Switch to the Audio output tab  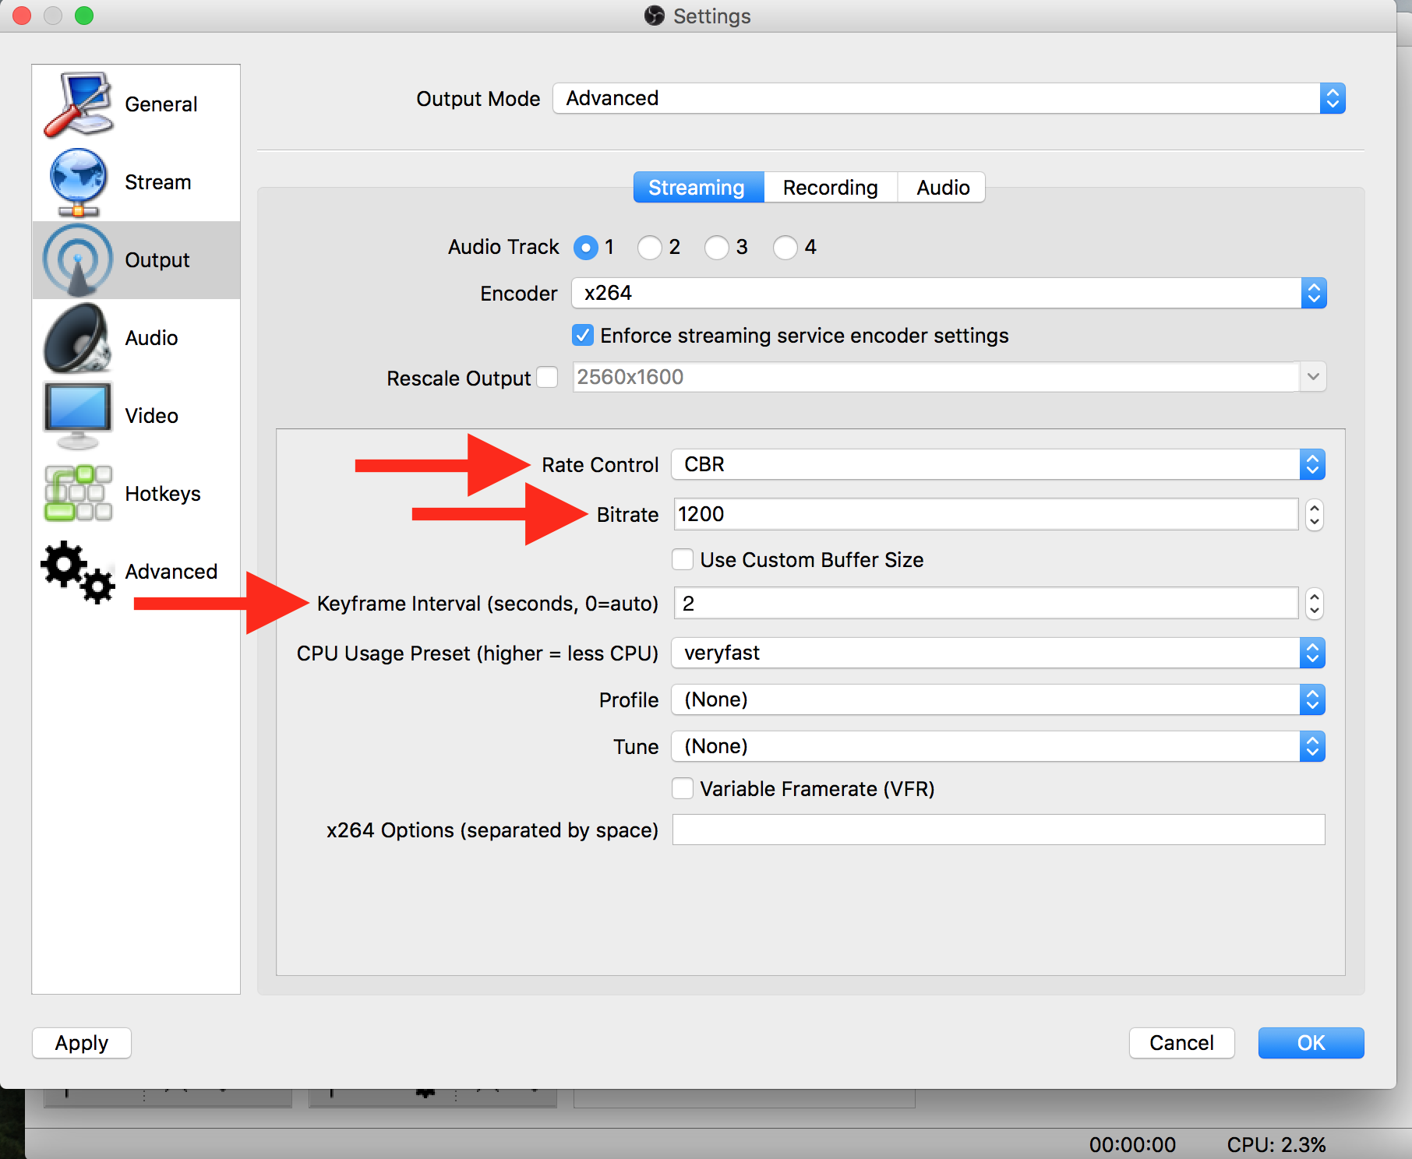pyautogui.click(x=942, y=187)
